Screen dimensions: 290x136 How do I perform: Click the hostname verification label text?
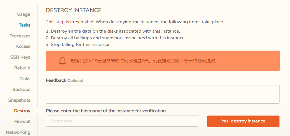[106, 111]
